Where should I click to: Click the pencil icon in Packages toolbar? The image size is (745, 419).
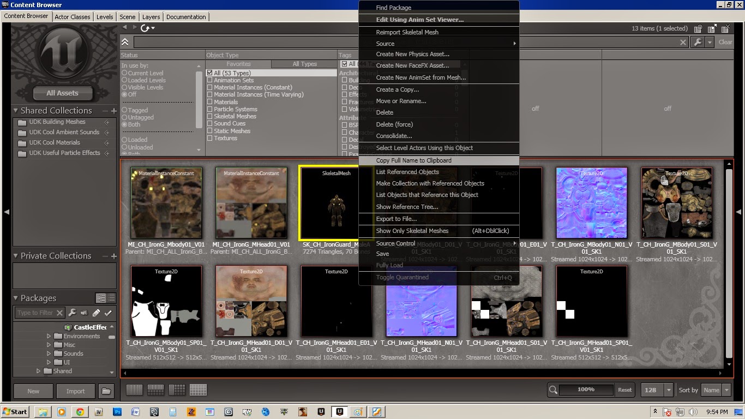(x=96, y=313)
